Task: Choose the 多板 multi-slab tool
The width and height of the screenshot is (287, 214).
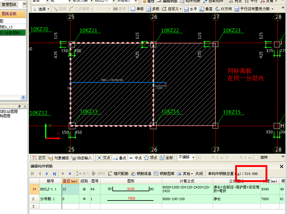Action: click(x=153, y=9)
